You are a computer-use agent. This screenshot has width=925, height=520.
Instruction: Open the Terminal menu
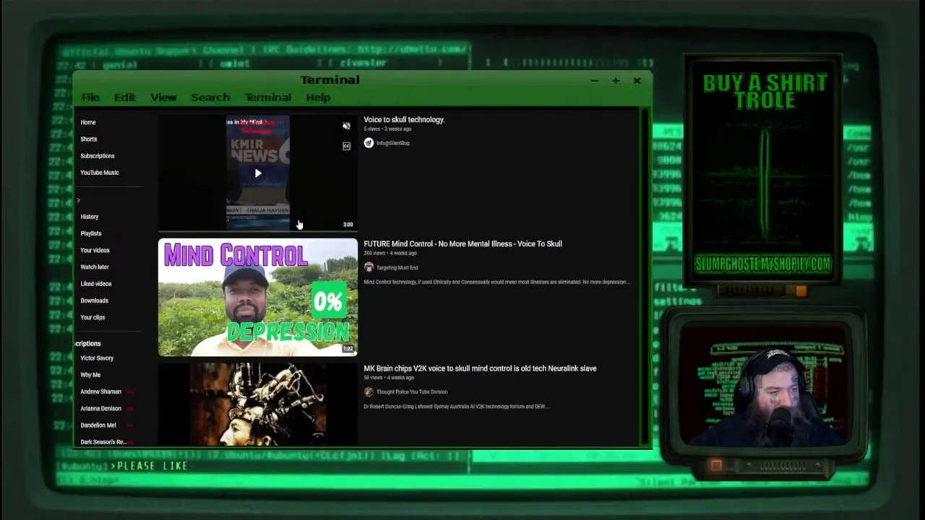click(x=268, y=97)
